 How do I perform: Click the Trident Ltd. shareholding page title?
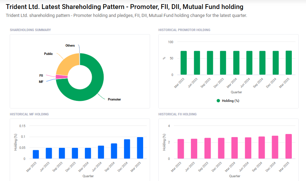[124, 7]
